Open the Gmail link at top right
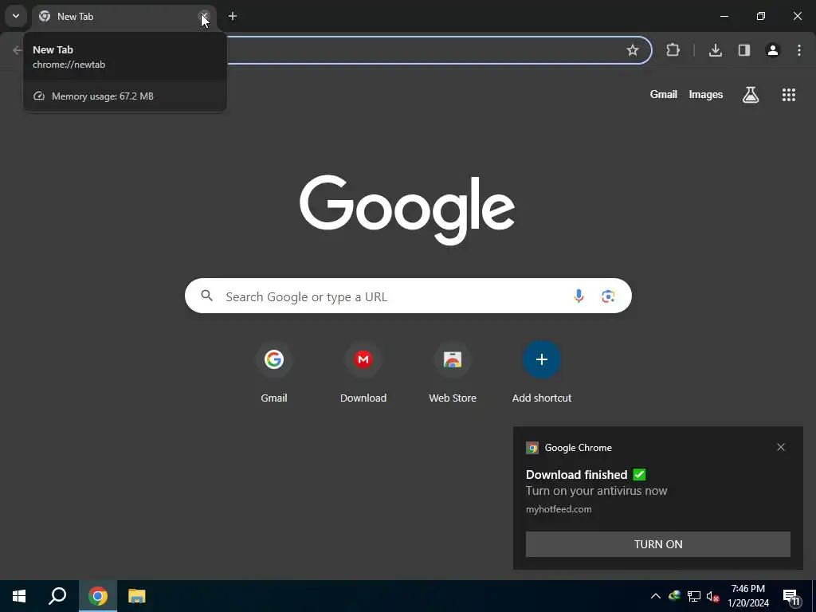This screenshot has height=612, width=816. point(664,94)
